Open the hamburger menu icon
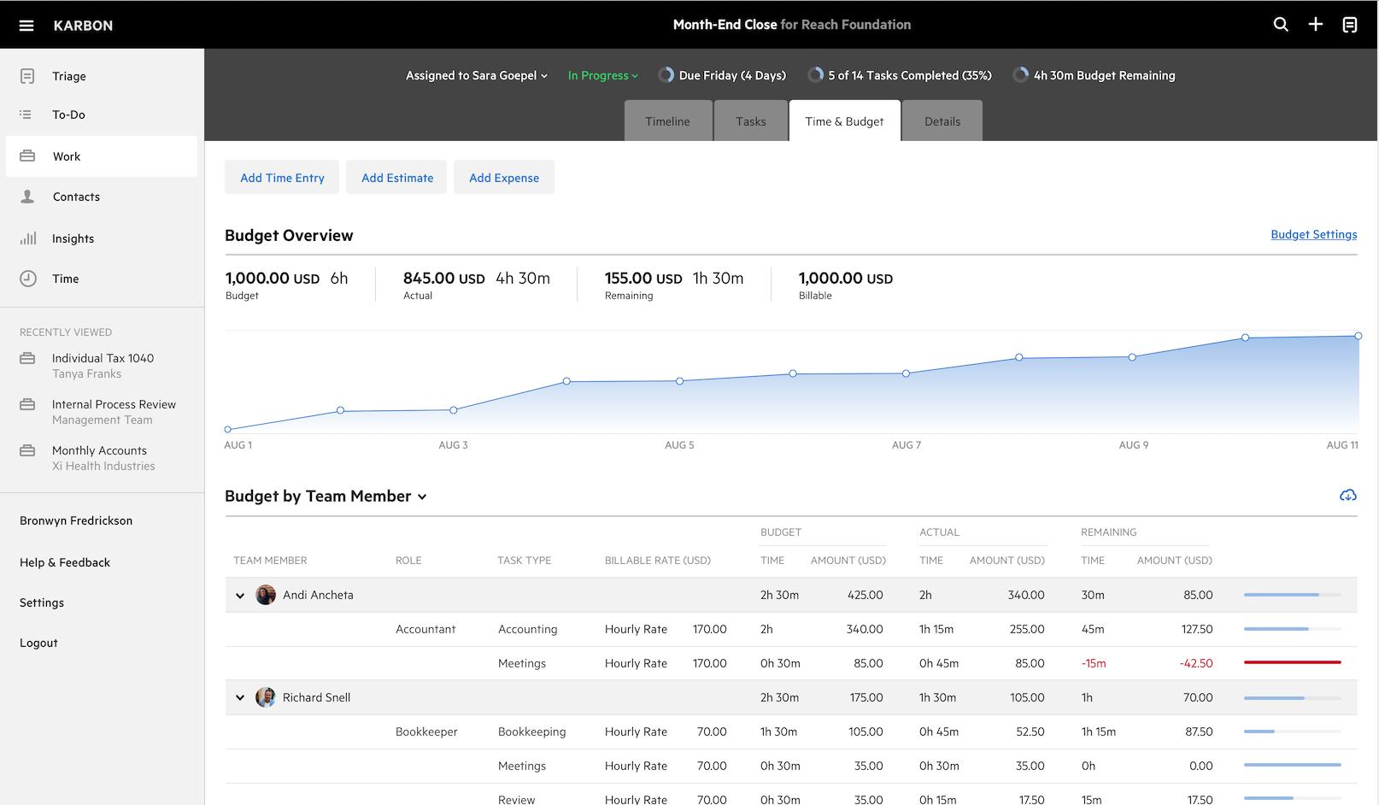Viewport: 1379px width, 805px height. (26, 26)
